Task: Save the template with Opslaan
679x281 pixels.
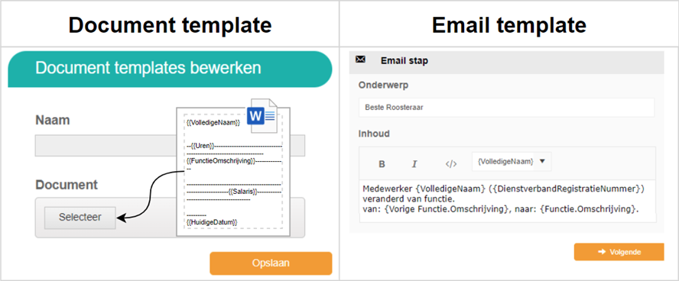Action: pos(271,263)
